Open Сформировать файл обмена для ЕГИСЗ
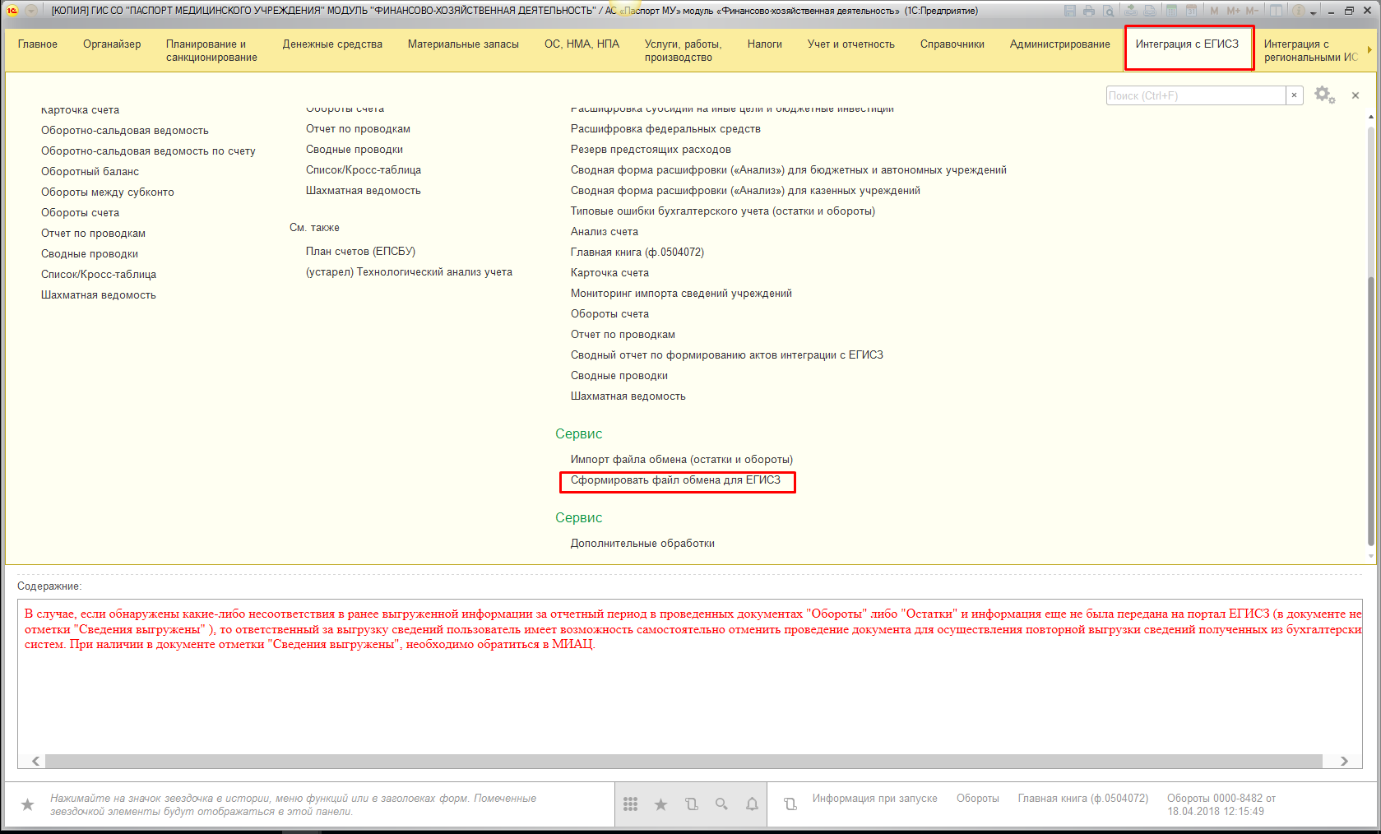 675,480
